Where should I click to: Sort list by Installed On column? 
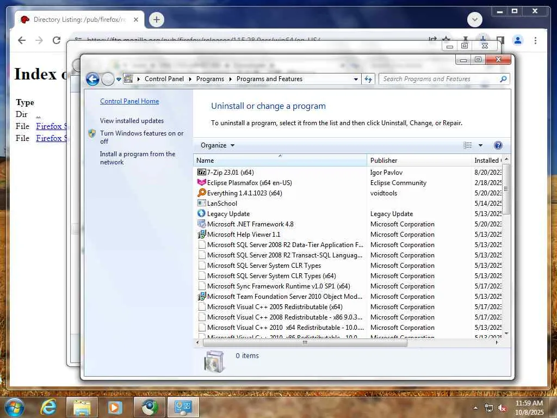pyautogui.click(x=487, y=161)
